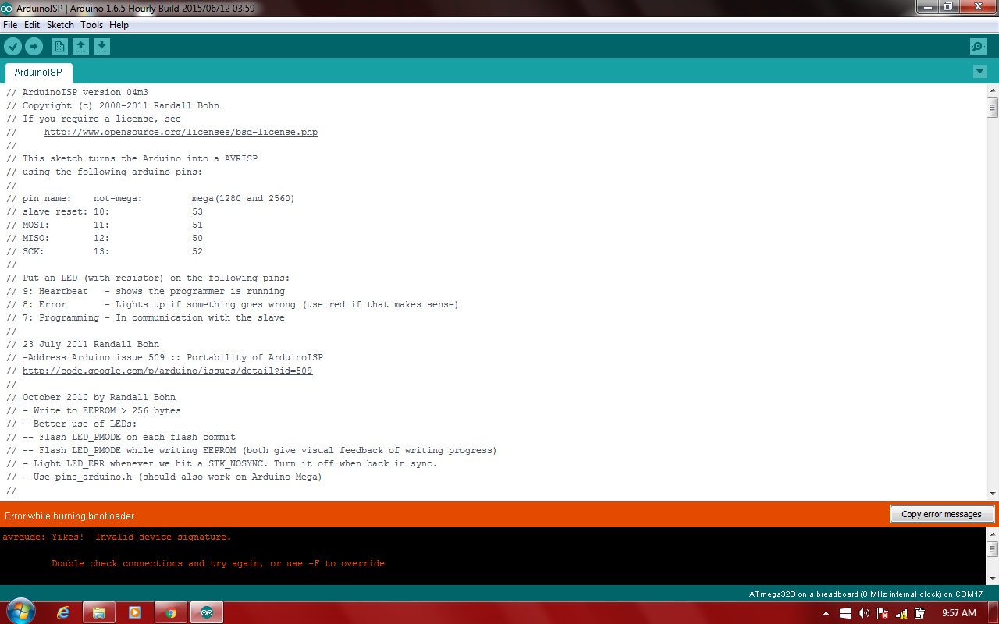Open the opensource.org bsd-license link
This screenshot has width=999, height=624.
click(x=181, y=132)
